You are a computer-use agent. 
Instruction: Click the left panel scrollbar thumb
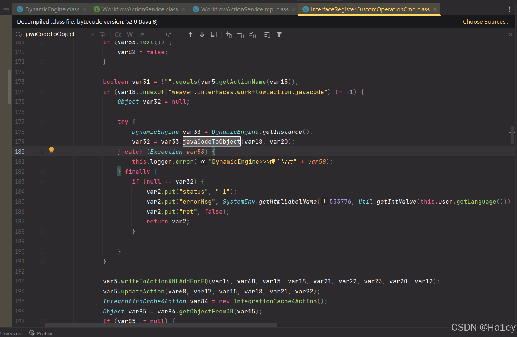[x=10, y=87]
